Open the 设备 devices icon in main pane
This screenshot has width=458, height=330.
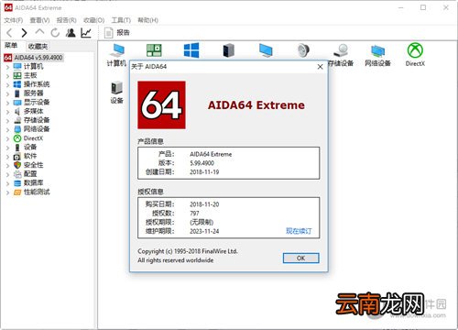[116, 93]
